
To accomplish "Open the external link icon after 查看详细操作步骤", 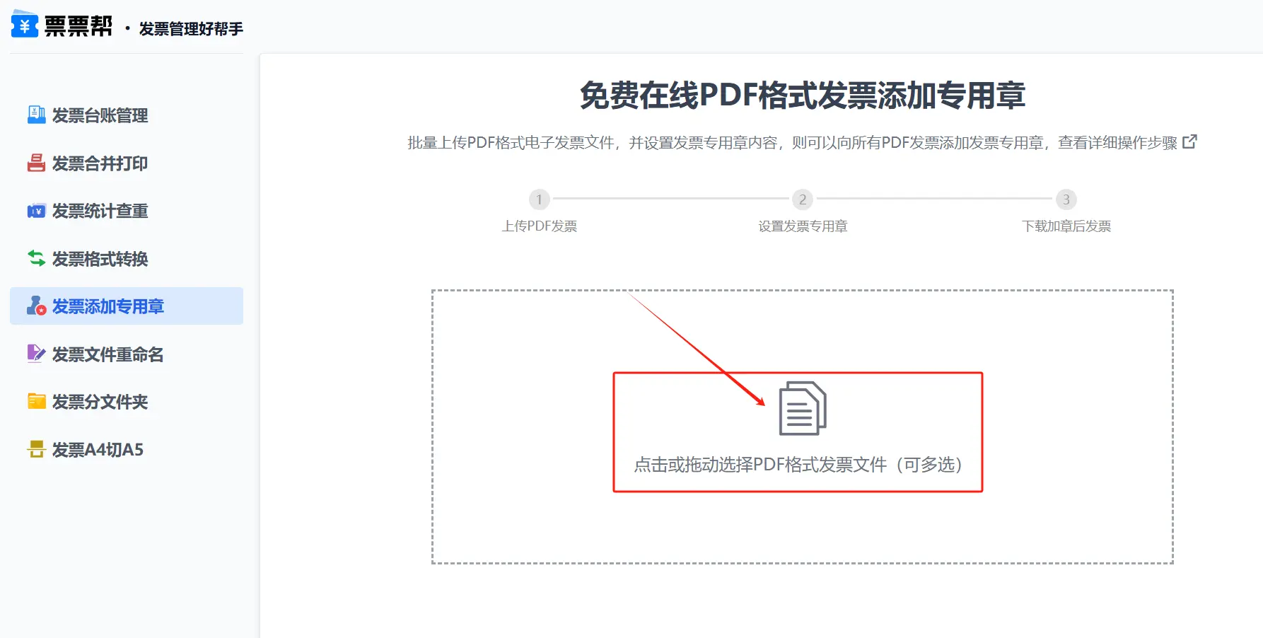I will pyautogui.click(x=1189, y=142).
